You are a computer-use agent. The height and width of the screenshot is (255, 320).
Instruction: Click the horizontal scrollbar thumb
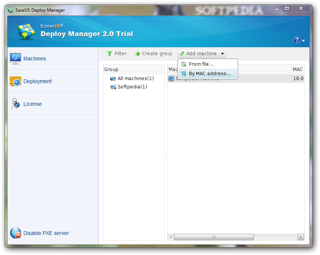click(x=214, y=237)
